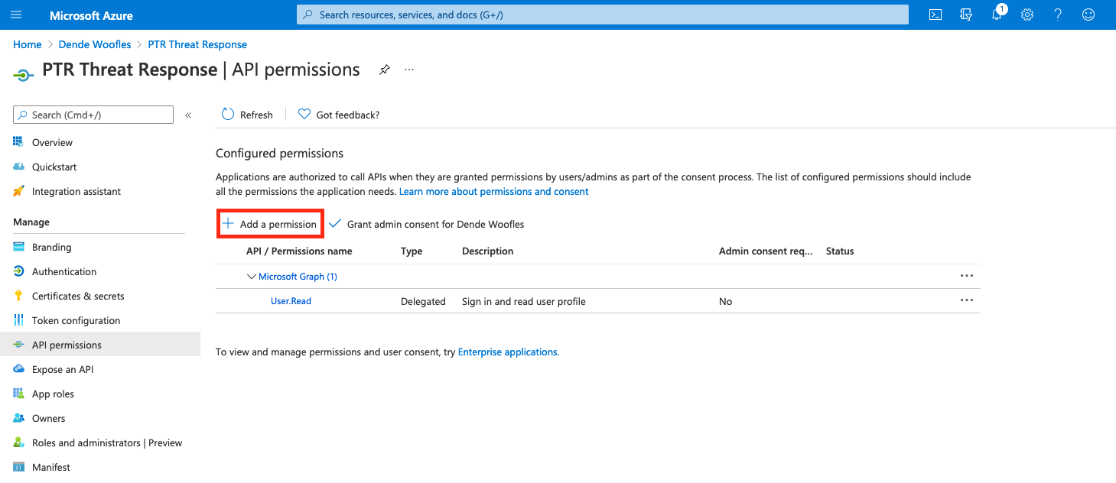Focus the global search resources box
The width and height of the screenshot is (1116, 483).
coord(603,15)
